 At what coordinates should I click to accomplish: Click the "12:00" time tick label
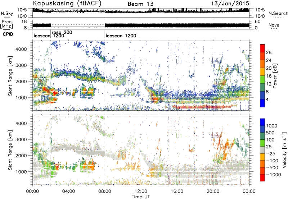click(x=141, y=191)
